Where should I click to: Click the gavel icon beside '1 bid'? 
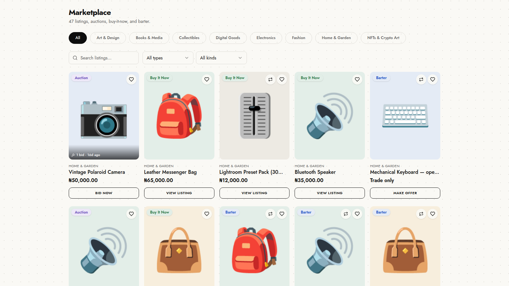pos(73,155)
